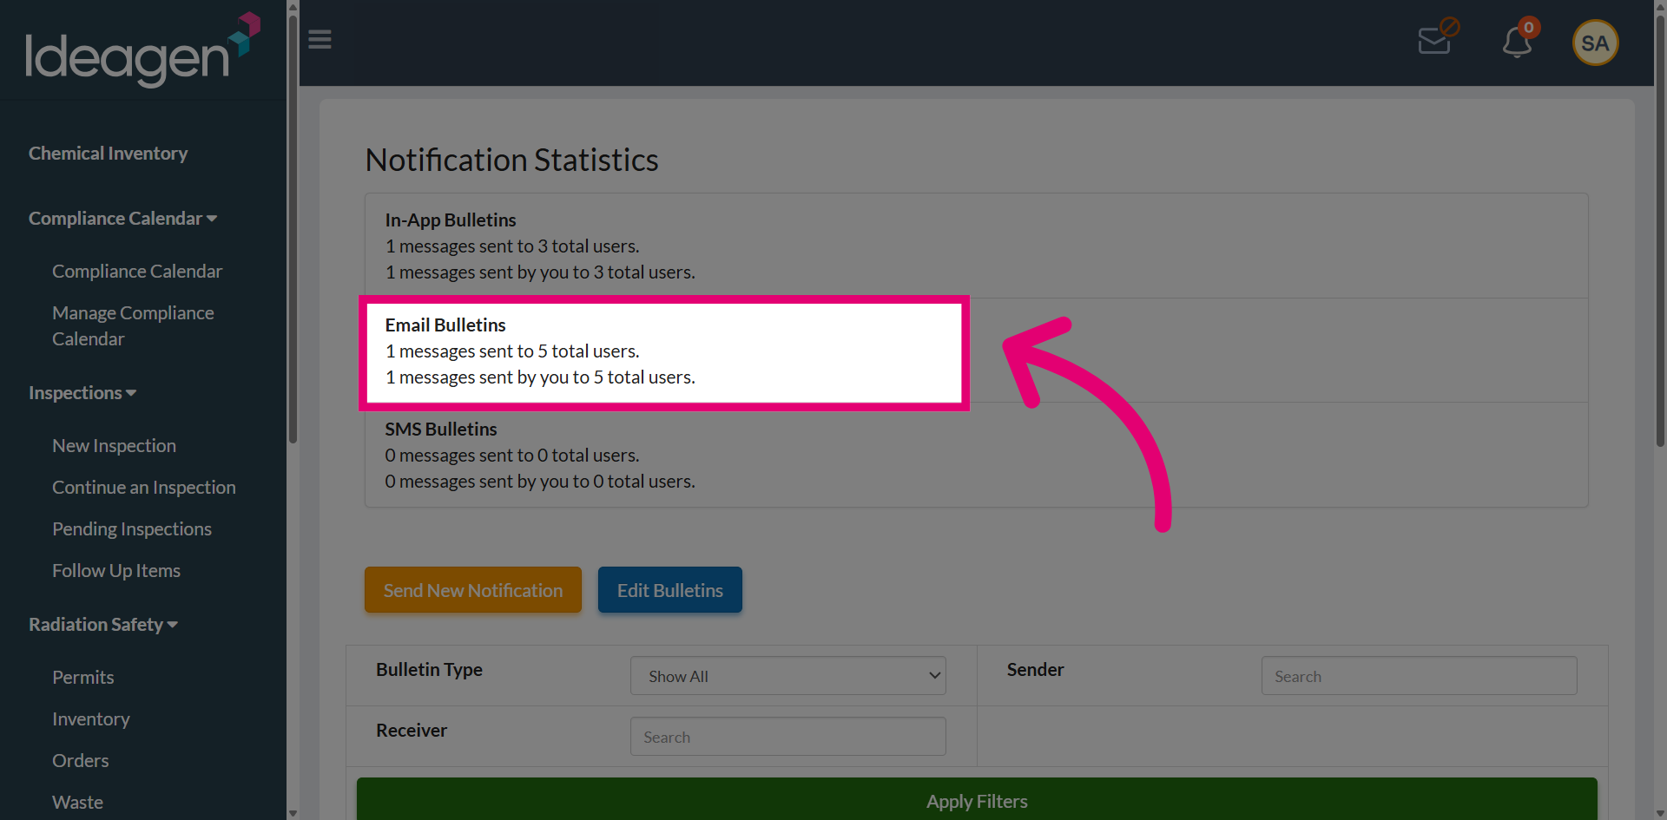Screen dimensions: 1667x820
Task: Toggle the hamburger sidebar menu
Action: (320, 40)
